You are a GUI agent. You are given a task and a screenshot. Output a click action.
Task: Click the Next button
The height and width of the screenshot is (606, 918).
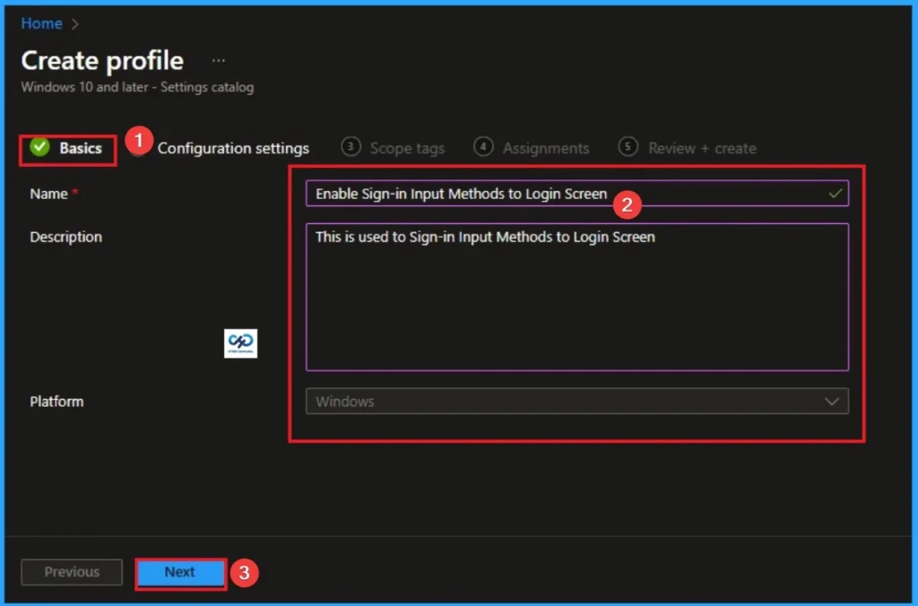(179, 572)
